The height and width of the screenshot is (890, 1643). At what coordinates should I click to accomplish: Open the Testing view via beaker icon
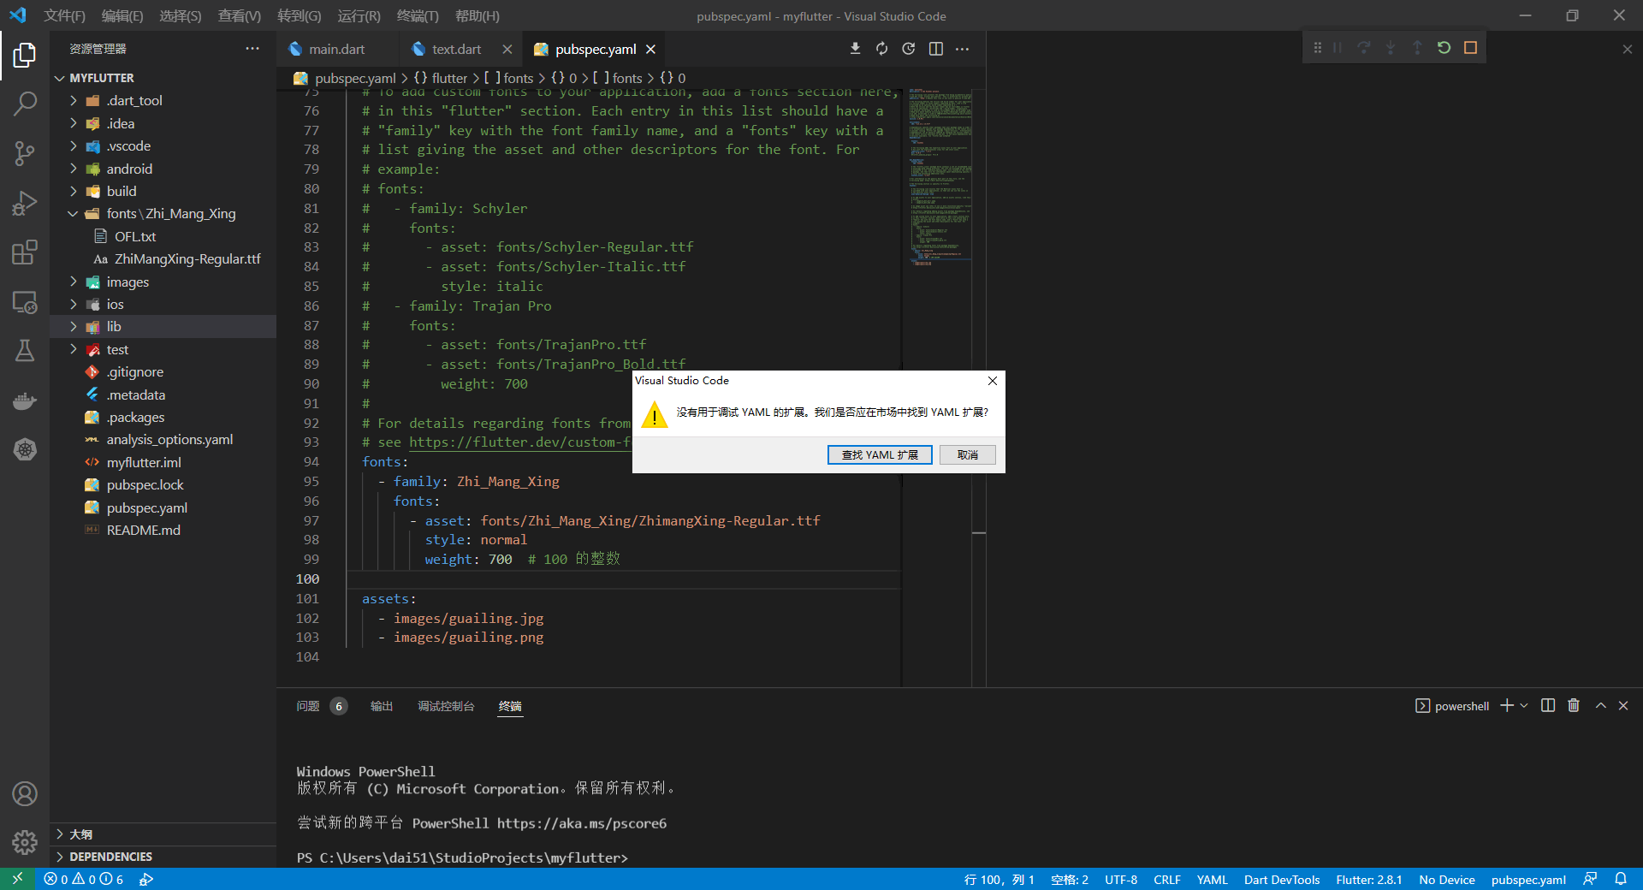(25, 350)
